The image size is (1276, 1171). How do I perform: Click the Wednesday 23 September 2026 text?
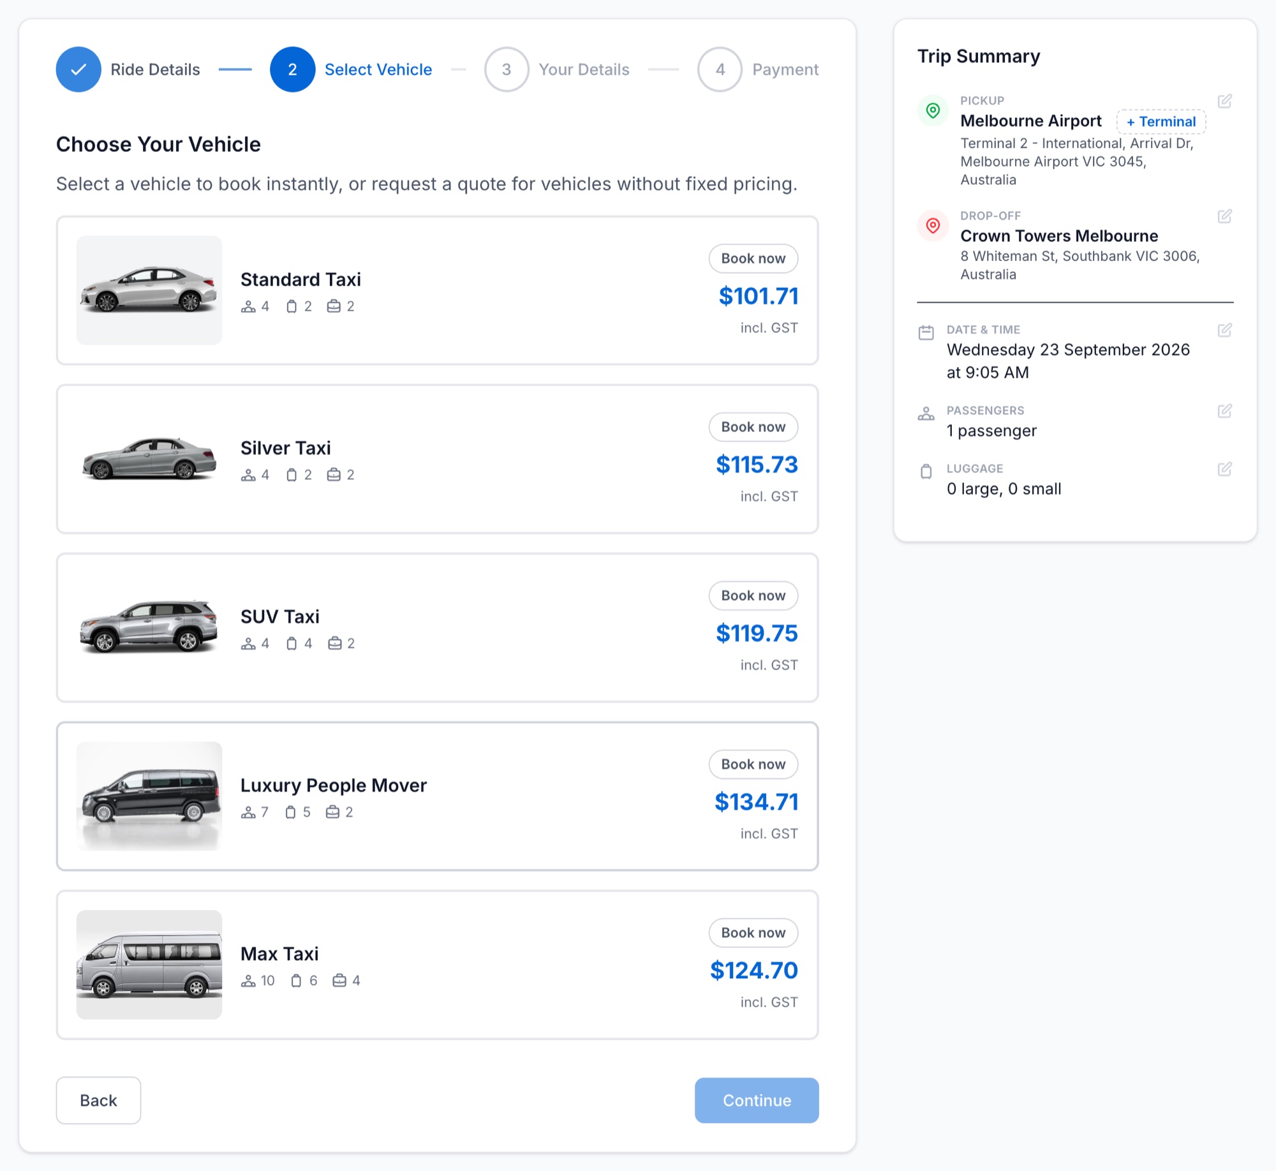click(1068, 350)
